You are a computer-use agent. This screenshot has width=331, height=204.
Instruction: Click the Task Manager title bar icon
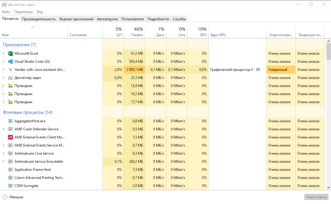(x=4, y=5)
